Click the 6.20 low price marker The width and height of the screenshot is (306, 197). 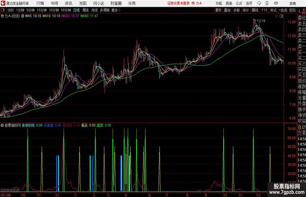point(7,116)
